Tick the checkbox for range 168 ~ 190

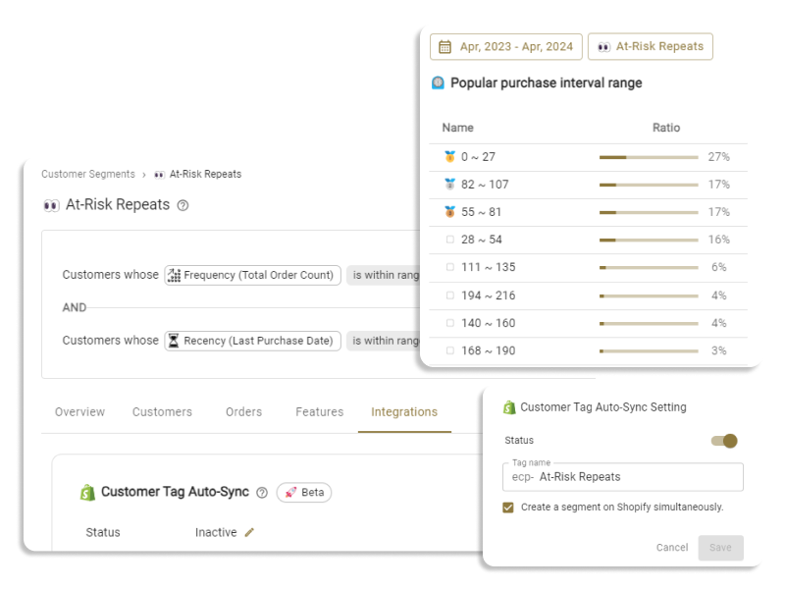point(450,350)
